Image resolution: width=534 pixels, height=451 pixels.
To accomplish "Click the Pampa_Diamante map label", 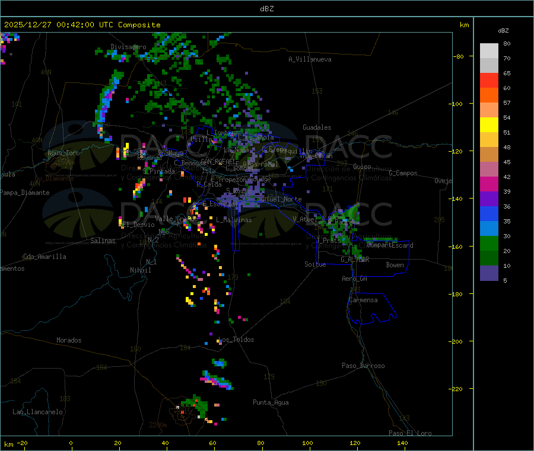I will pos(25,193).
